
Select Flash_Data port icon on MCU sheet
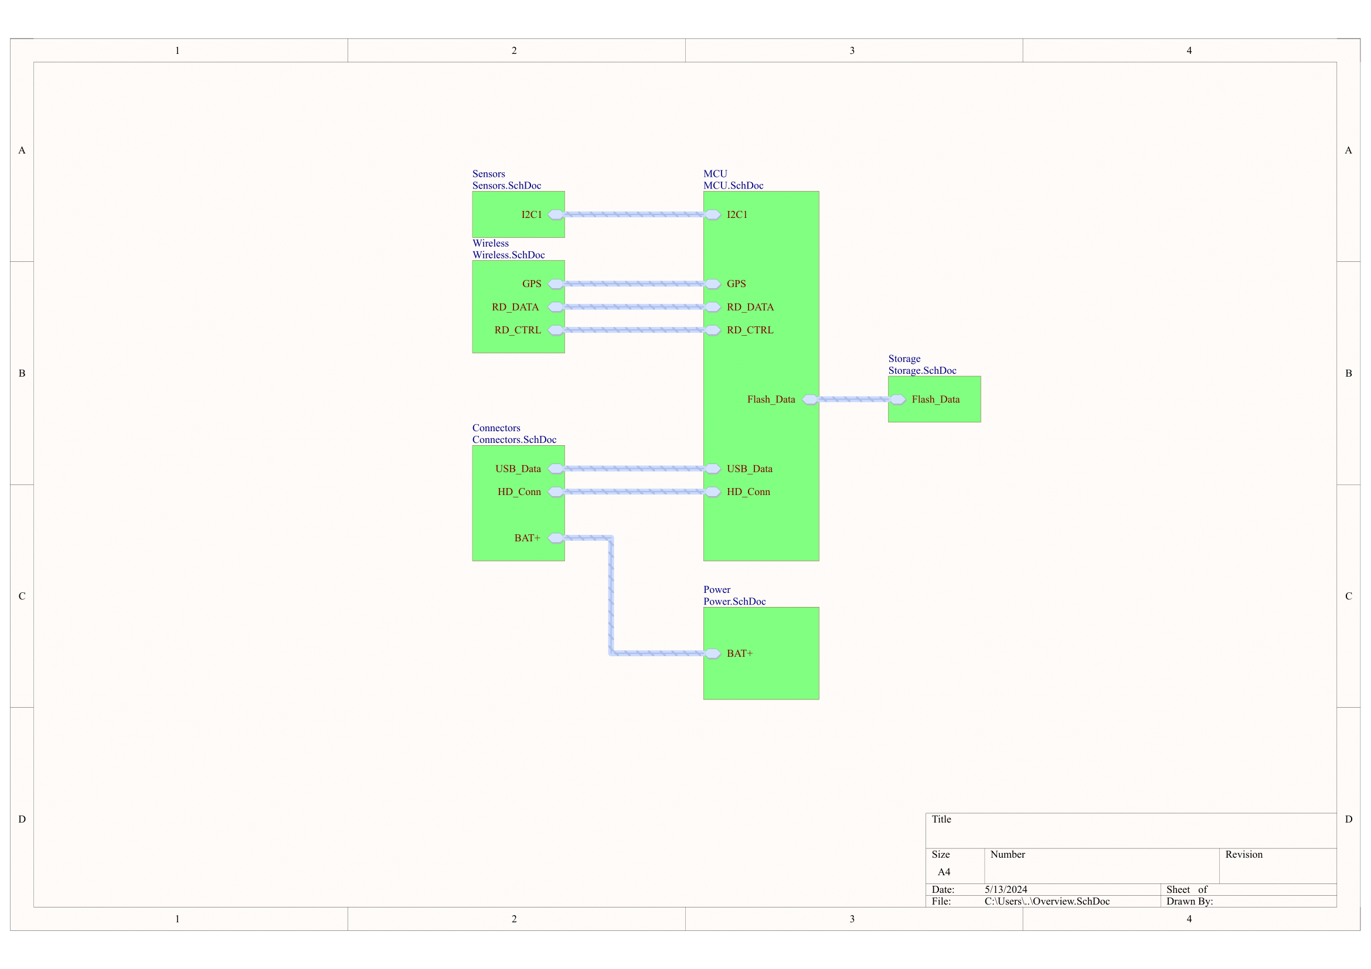coord(810,399)
